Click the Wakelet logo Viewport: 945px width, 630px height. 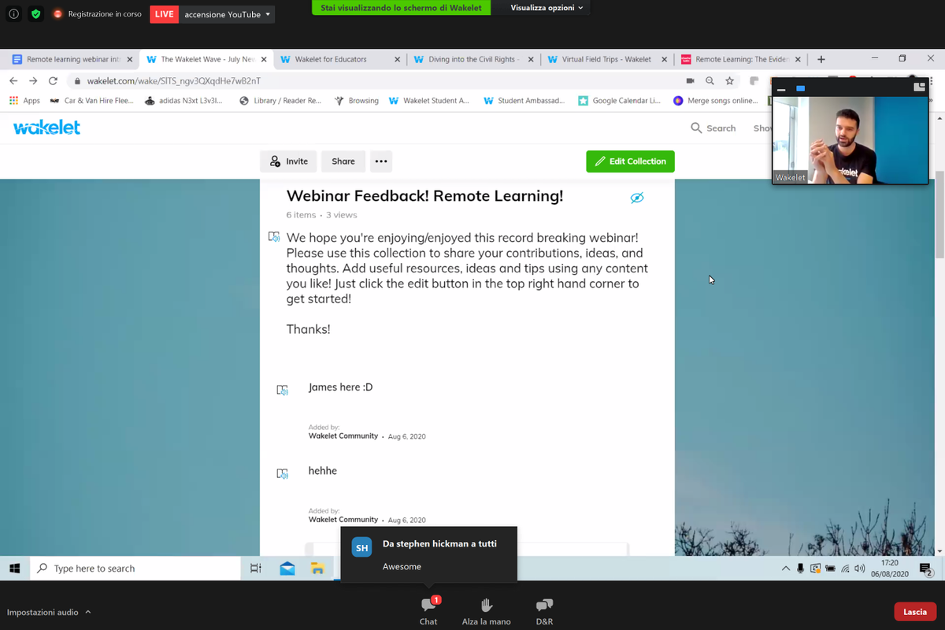coord(46,128)
